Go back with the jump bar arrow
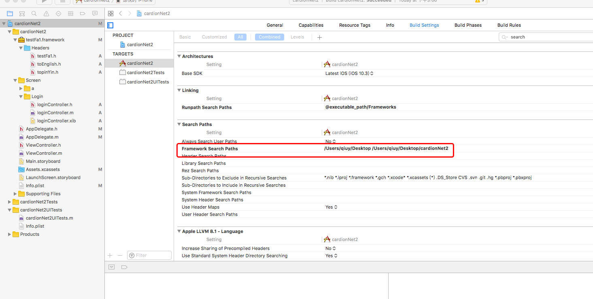 coord(120,13)
